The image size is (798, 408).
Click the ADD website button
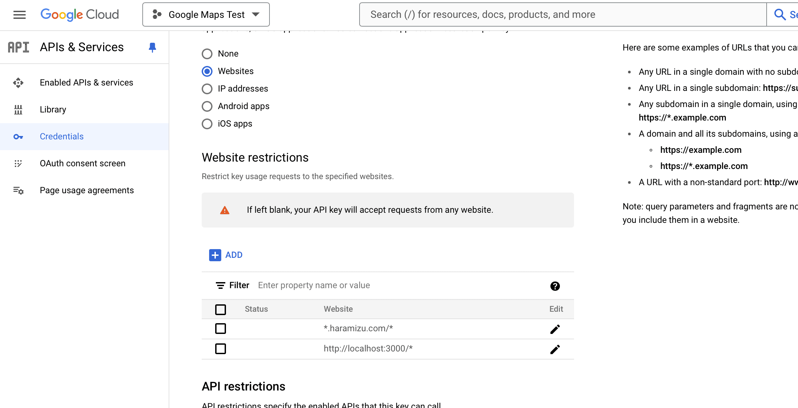(226, 255)
